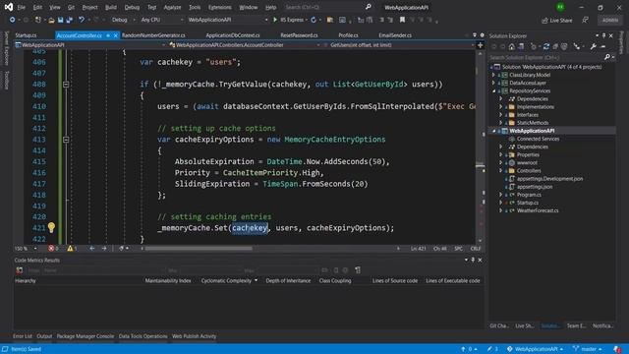This screenshot has height=354, width=629.
Task: Click the Code Metrics calculate icon at far left
Action: click(20, 270)
